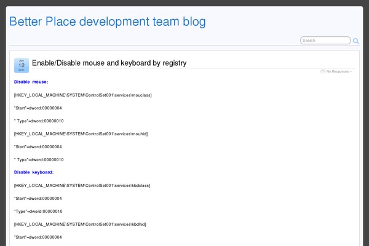Click the comment bubble icon beside No Responses
Image resolution: width=369 pixels, height=246 pixels.
[x=323, y=71]
